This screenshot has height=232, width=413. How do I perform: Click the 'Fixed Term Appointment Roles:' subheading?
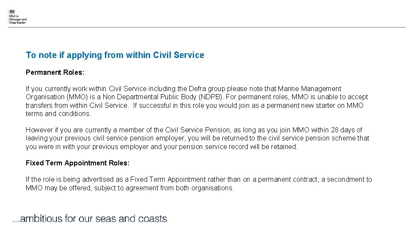(77, 163)
